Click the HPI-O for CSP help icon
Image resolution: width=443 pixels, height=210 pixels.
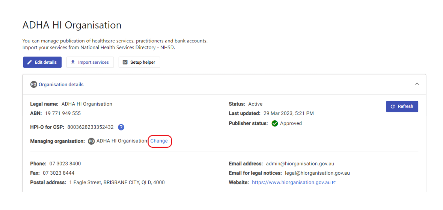pos(121,127)
